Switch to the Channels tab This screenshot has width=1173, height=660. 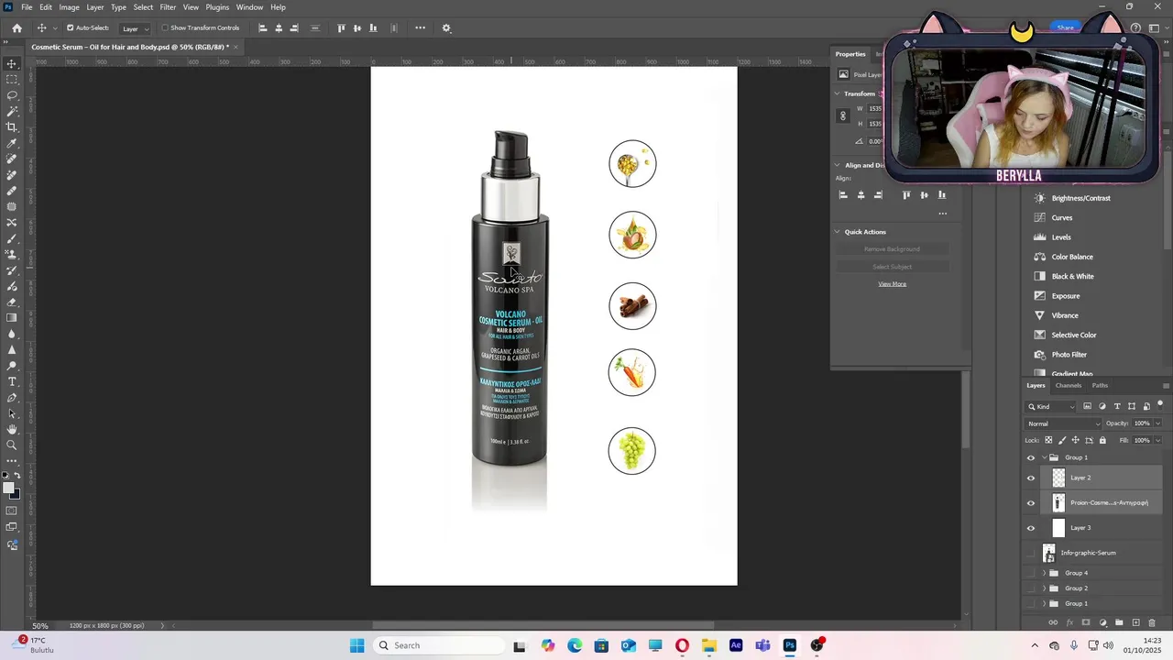[1069, 386]
